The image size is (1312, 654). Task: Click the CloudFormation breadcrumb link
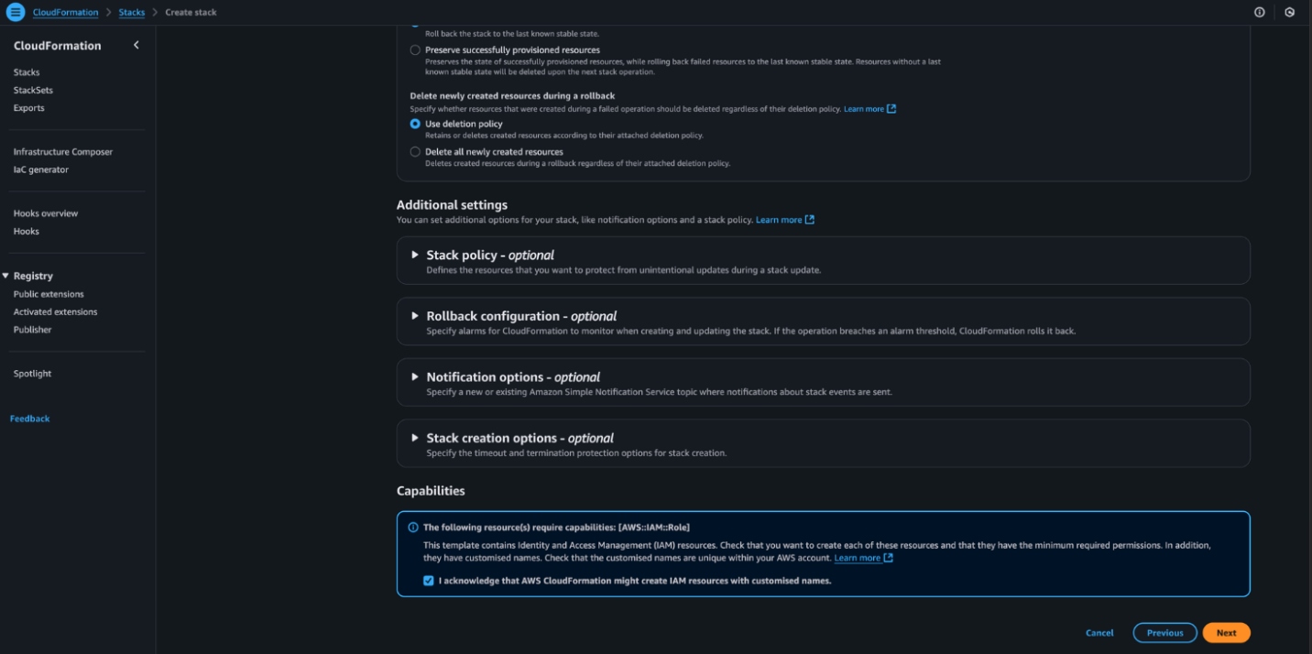[x=66, y=13]
